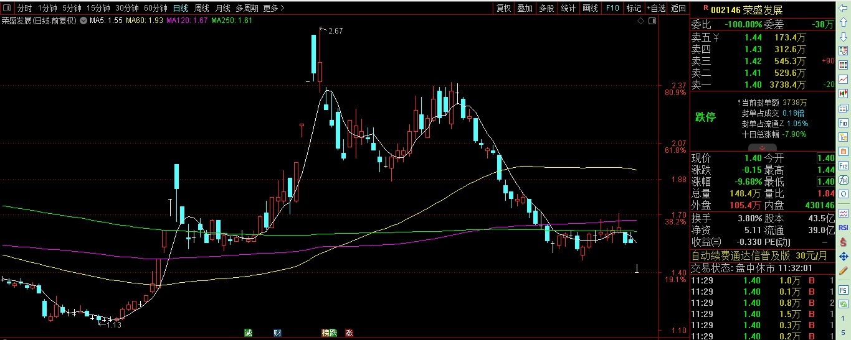The image size is (851, 340).
Task: Toggle the side panel icon right of diamond
Action: click(652, 21)
